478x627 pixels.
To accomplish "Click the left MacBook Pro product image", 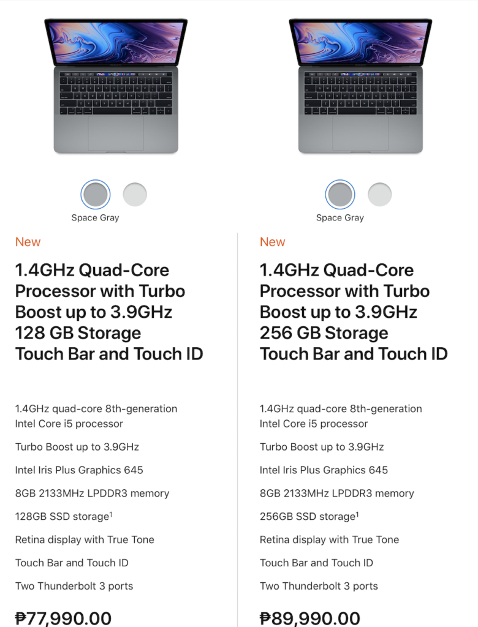I will tap(116, 86).
